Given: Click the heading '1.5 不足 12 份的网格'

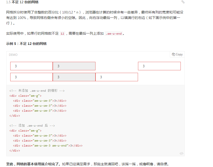Looking at the screenshot, I should click(x=22, y=2).
